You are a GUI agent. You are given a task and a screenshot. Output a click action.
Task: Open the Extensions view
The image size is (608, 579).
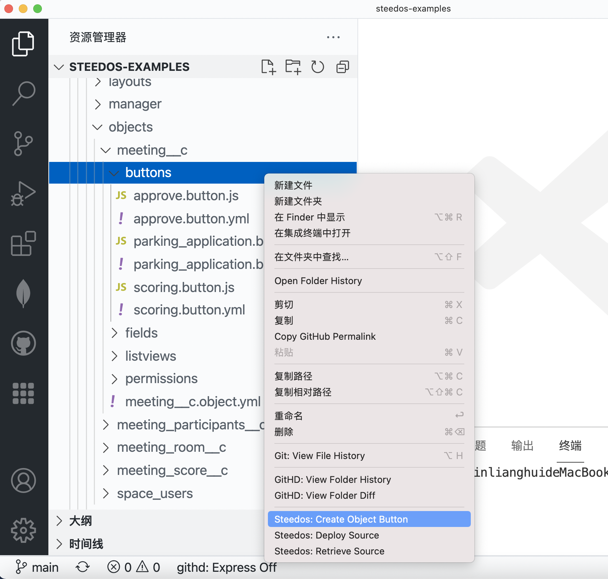(23, 243)
